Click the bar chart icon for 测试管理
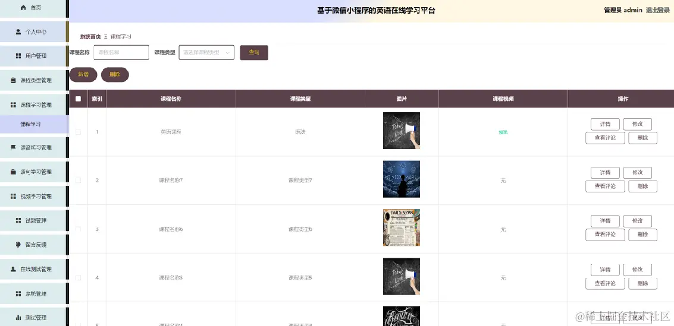The width and height of the screenshot is (674, 326). click(x=18, y=318)
